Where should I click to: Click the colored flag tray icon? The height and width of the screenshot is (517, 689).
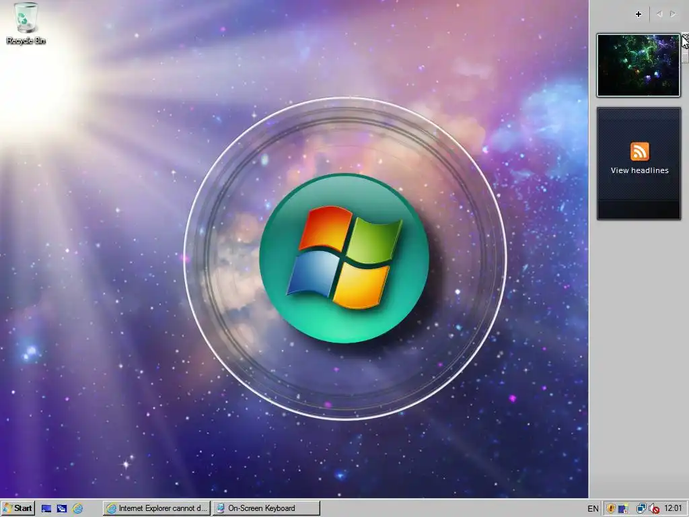pos(623,509)
